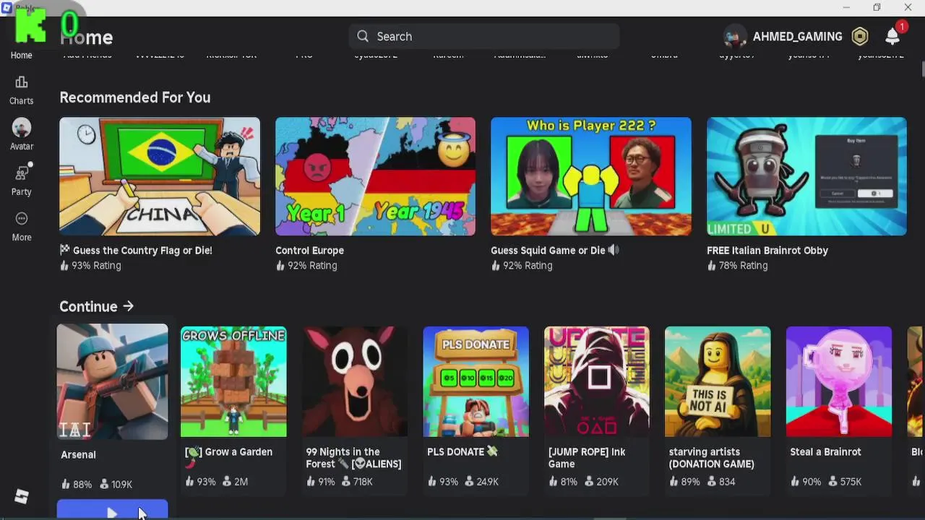Click the Control Europe title text
The height and width of the screenshot is (520, 925).
(309, 250)
